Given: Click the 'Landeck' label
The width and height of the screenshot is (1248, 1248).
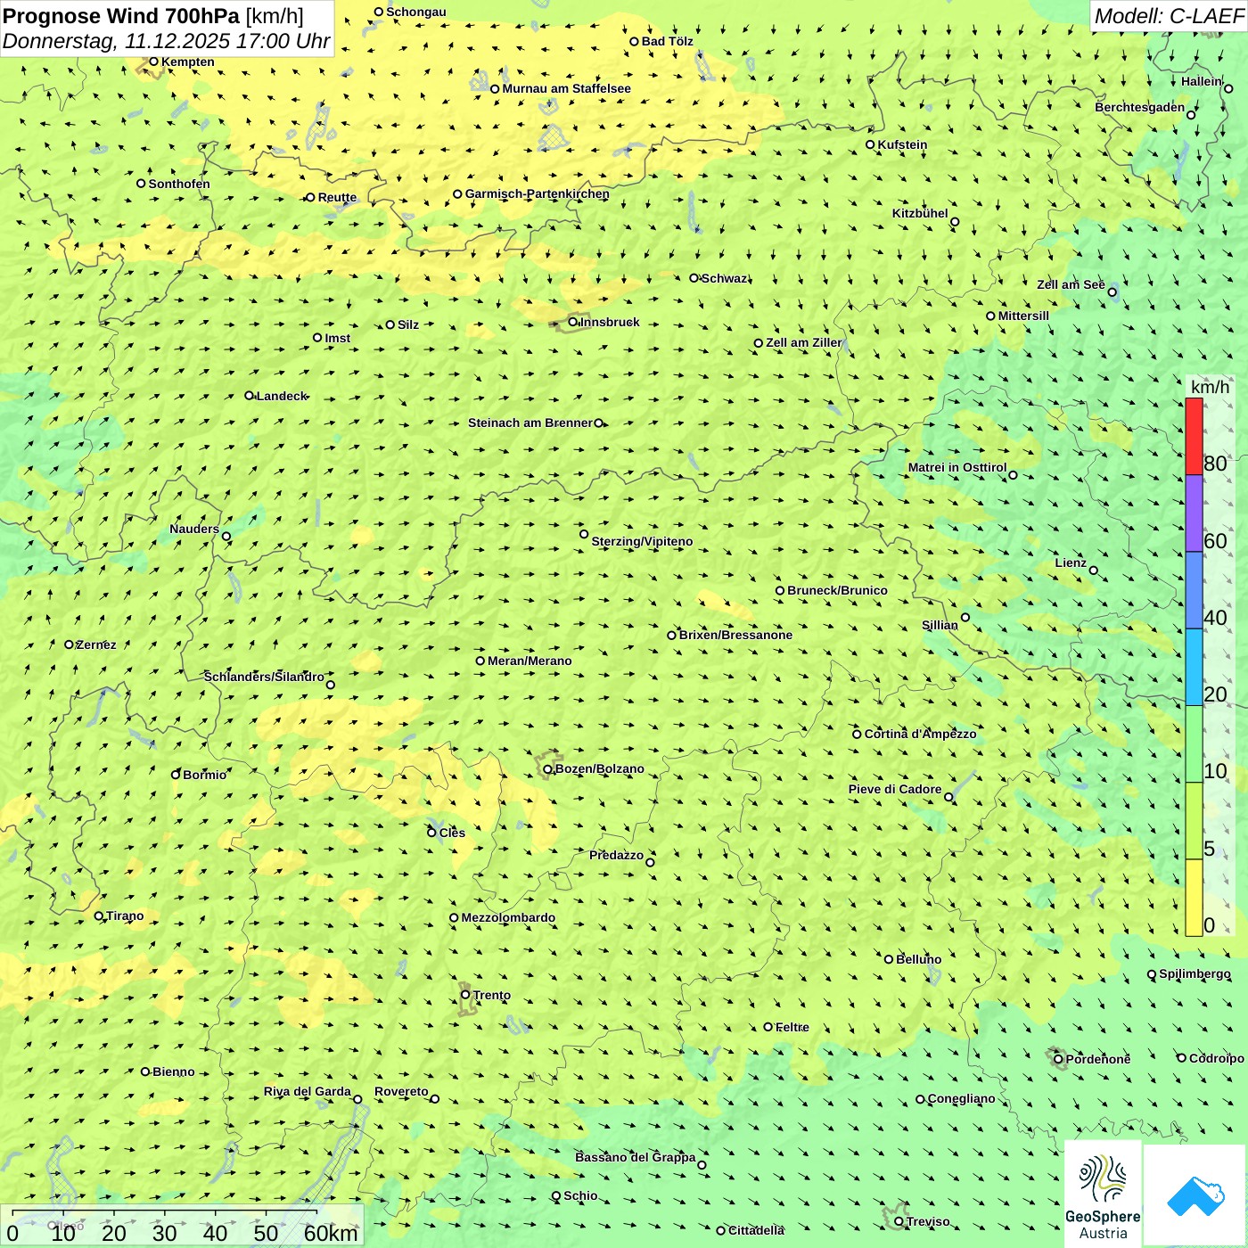Looking at the screenshot, I should click(x=282, y=396).
